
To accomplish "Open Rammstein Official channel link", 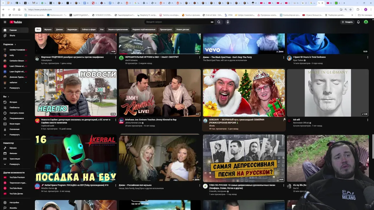I will click(x=301, y=123).
